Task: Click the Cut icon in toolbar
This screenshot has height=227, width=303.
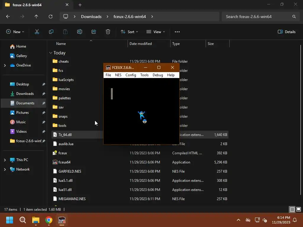Action: pos(37,32)
